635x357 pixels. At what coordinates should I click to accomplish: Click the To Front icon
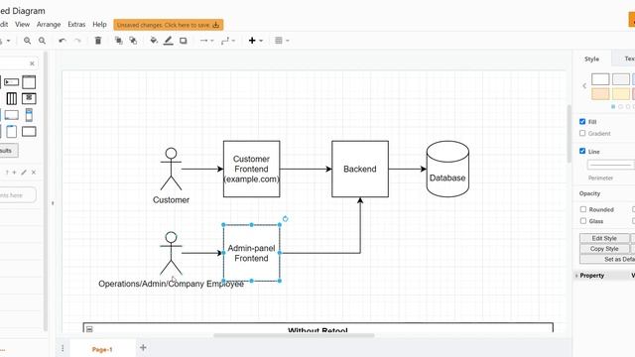(x=119, y=41)
